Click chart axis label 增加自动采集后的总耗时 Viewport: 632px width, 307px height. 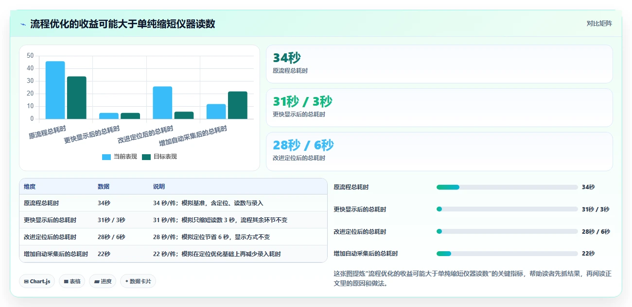193,137
